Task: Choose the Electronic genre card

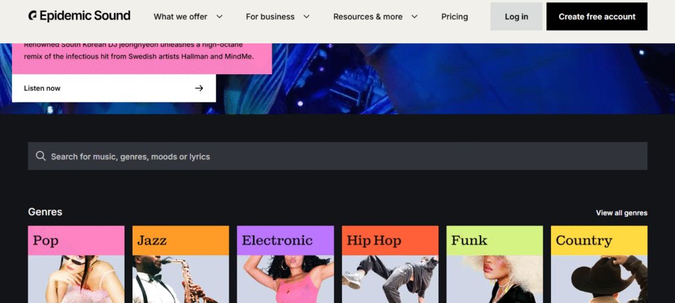Action: pos(285,264)
